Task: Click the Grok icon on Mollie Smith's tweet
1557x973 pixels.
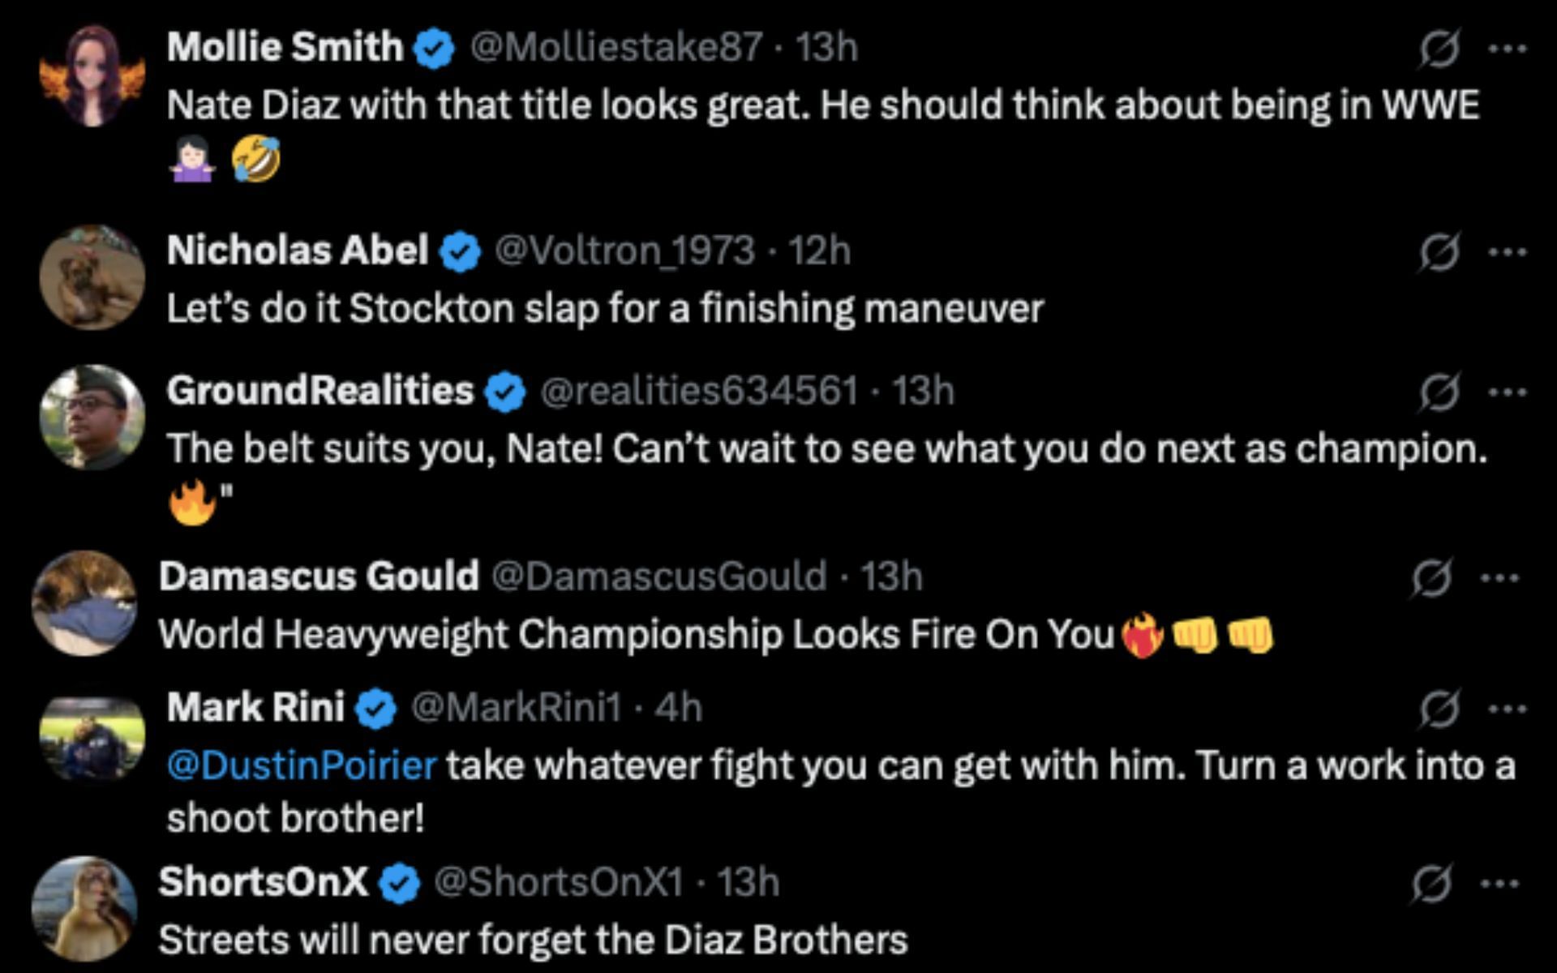Action: (x=1439, y=49)
